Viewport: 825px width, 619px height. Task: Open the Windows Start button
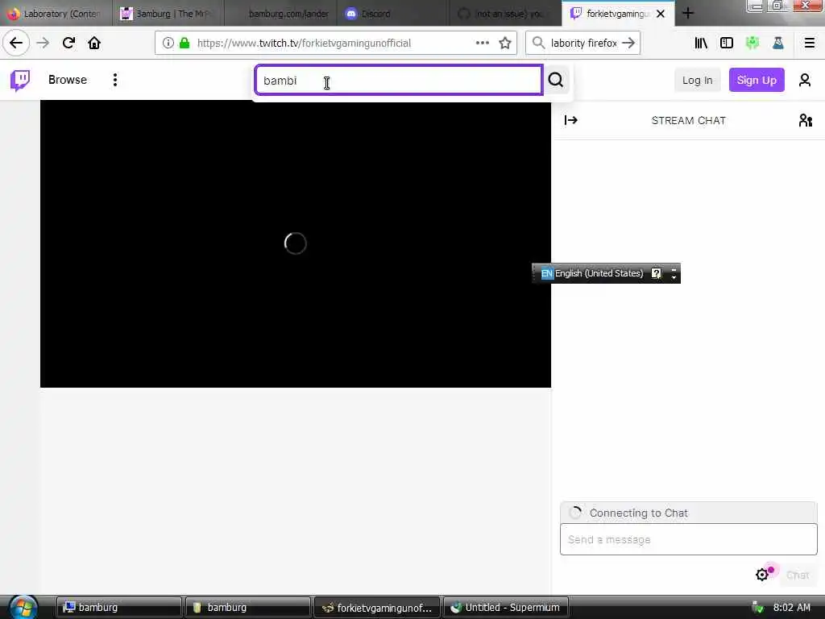click(x=23, y=608)
